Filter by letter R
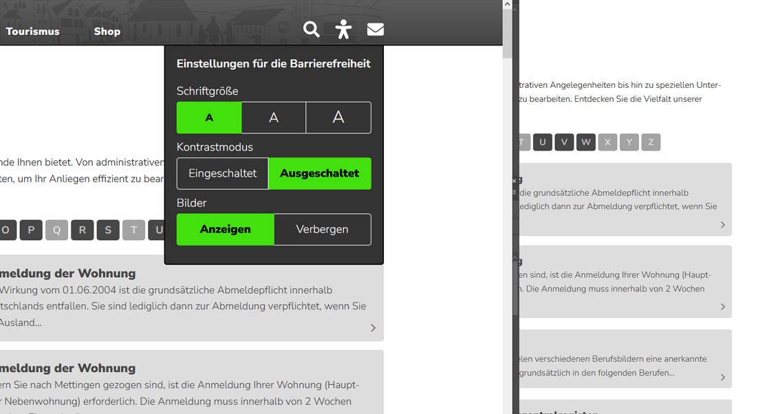 click(82, 230)
